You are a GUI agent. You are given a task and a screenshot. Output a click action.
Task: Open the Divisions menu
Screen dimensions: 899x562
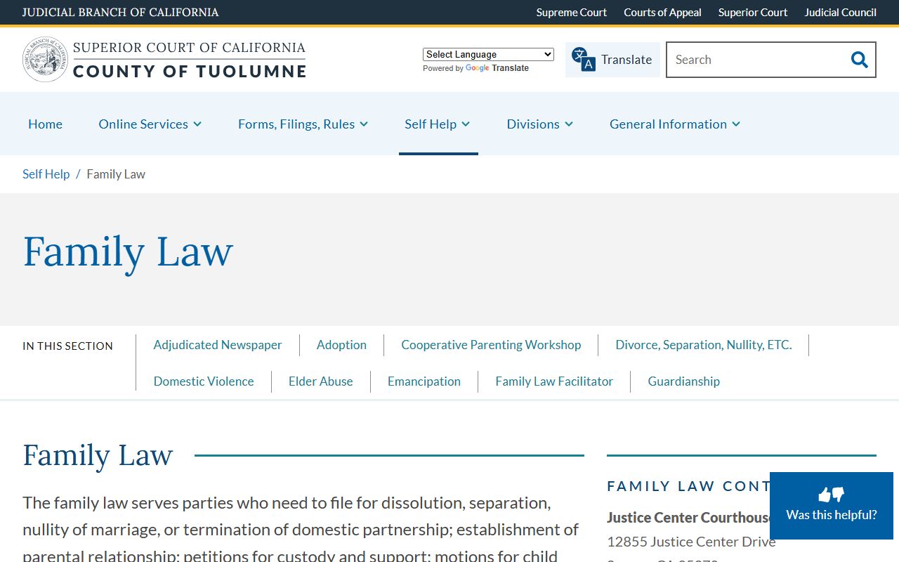[533, 124]
